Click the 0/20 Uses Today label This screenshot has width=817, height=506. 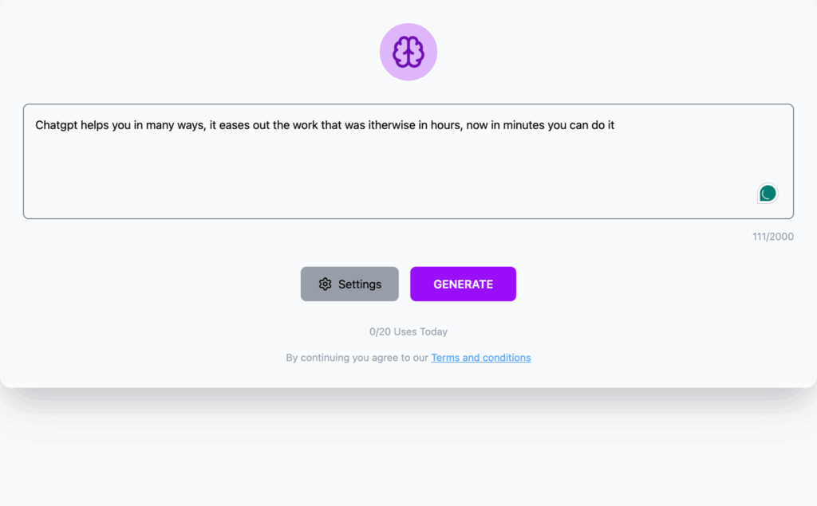point(408,331)
